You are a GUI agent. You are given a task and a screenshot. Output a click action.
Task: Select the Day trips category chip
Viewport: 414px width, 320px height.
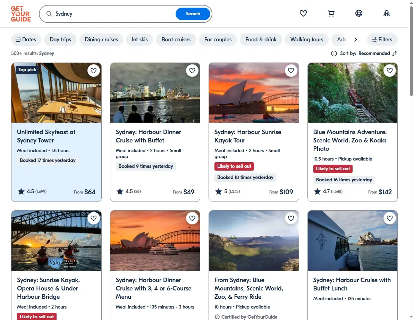pyautogui.click(x=60, y=40)
